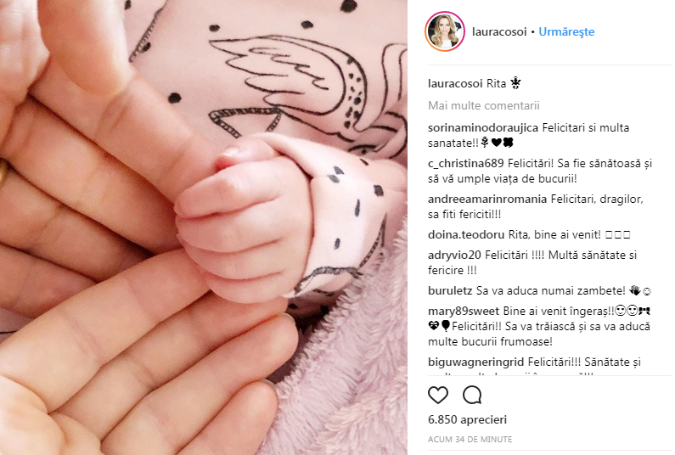Viewport: 675px width, 455px height.
Task: Open lauracosoi name in caption
Action: click(455, 83)
